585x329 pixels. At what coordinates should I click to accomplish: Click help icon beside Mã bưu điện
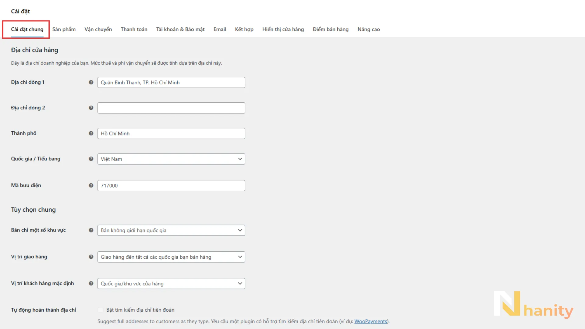point(91,186)
